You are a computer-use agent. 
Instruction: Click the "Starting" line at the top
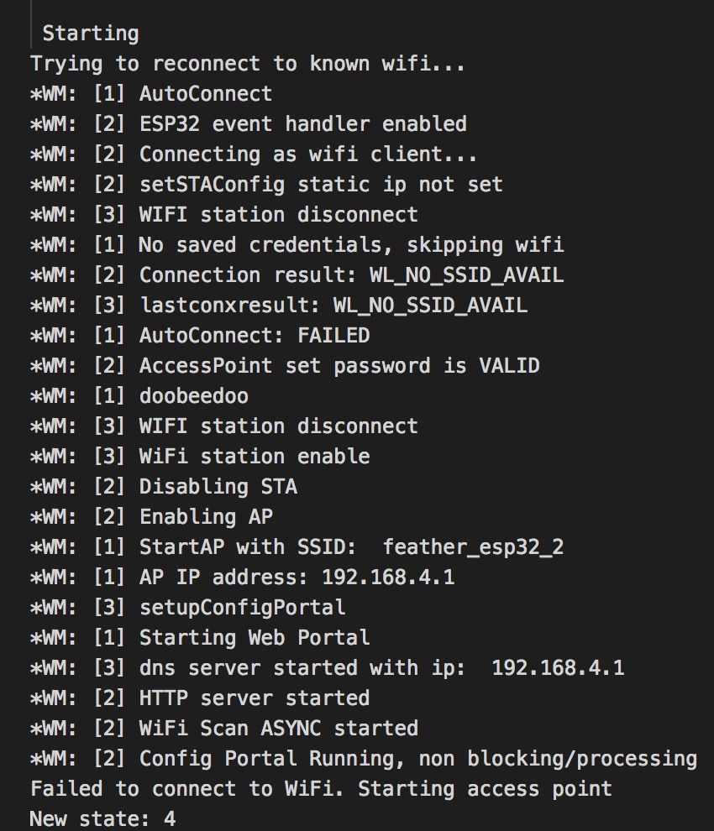90,34
